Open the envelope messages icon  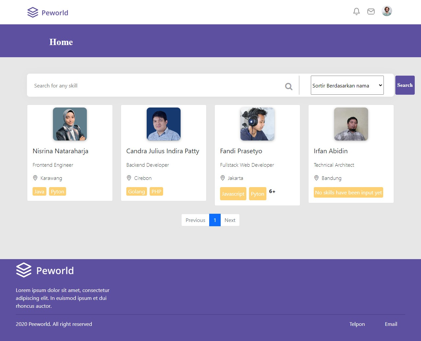(x=371, y=11)
